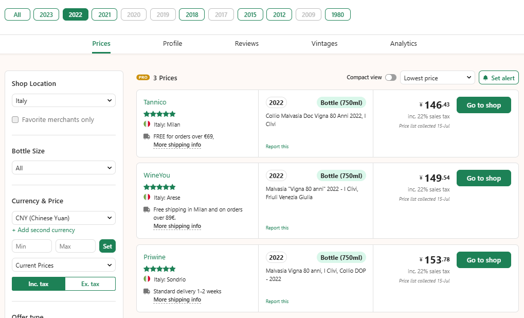Open the CNY currency dropdown
The width and height of the screenshot is (524, 318).
coord(63,218)
